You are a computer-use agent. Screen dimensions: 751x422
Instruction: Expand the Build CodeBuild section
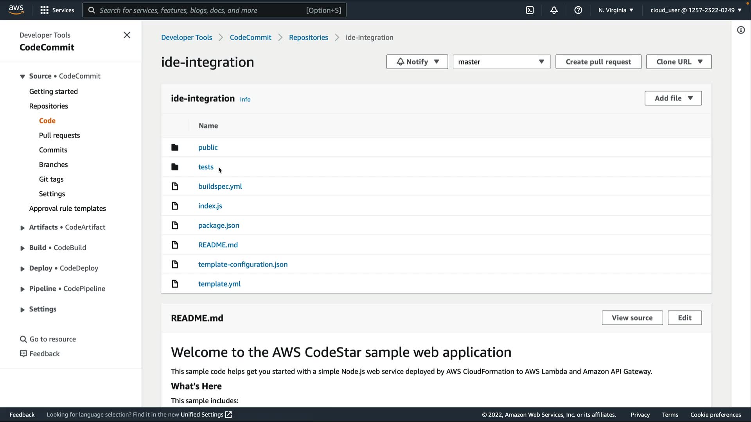point(22,248)
